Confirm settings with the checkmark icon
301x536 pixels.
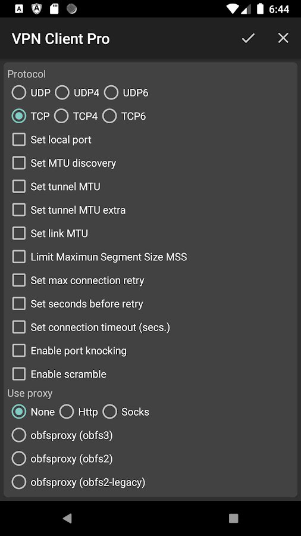(x=248, y=38)
